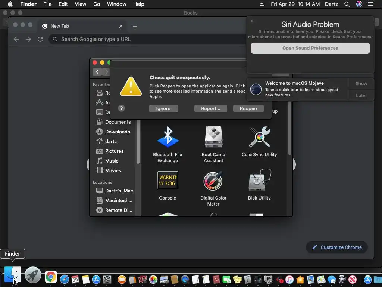Select the New Tab tab in Chrome

click(82, 26)
